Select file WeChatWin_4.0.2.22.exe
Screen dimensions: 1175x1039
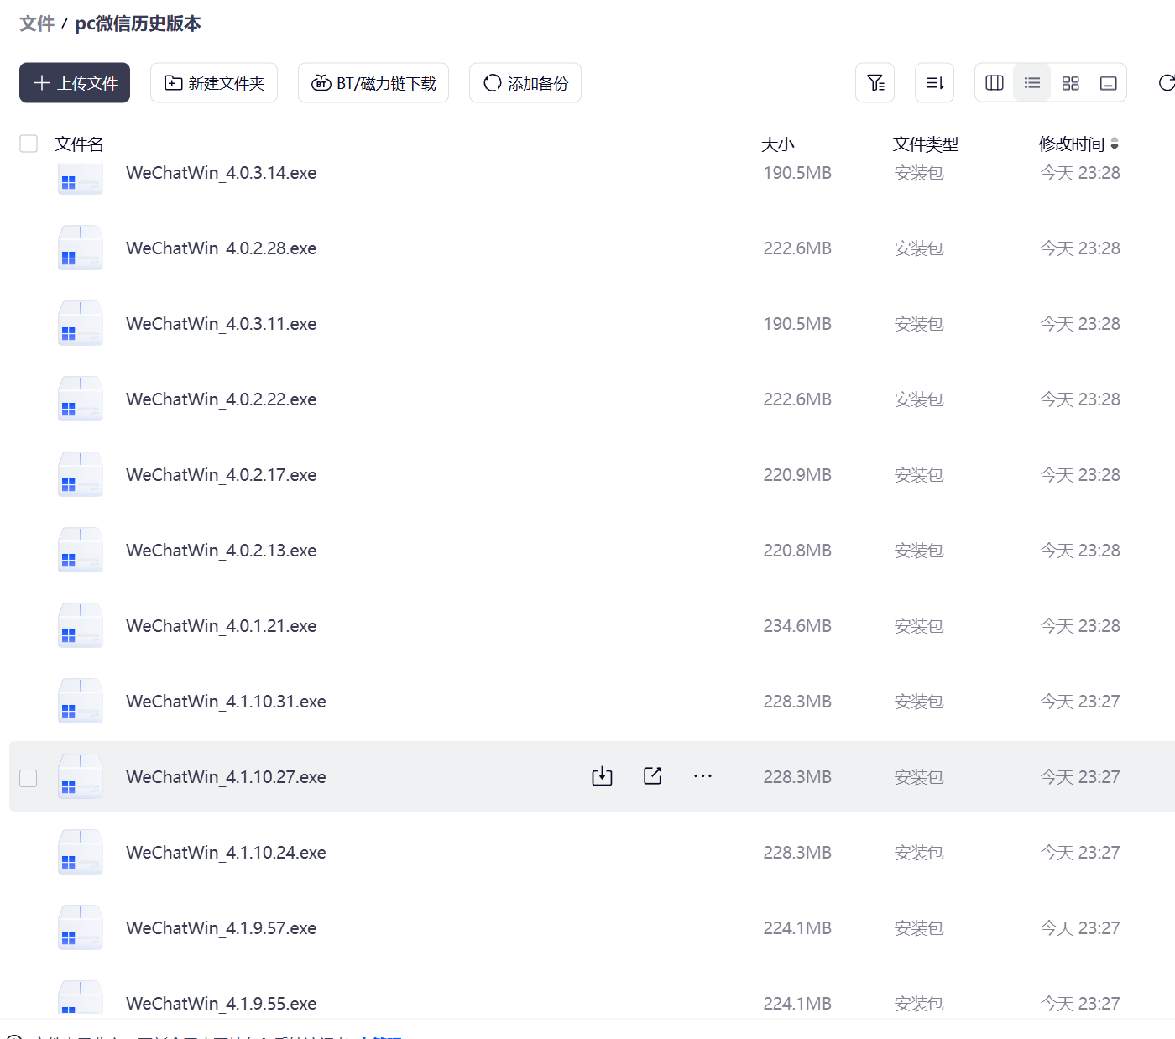[222, 399]
